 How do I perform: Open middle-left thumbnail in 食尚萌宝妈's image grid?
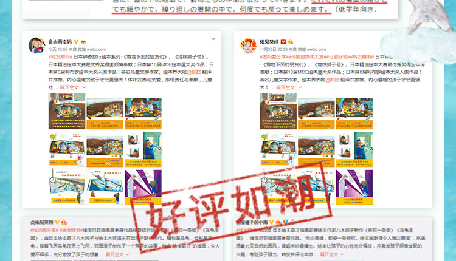pos(67,149)
